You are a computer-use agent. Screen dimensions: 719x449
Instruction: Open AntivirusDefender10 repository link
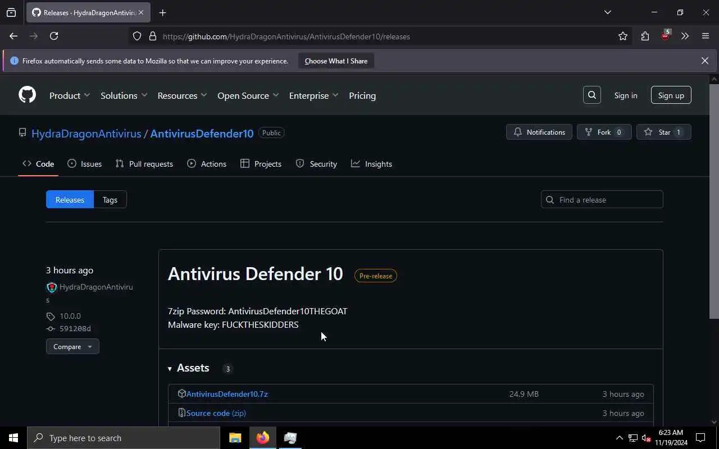[202, 134]
